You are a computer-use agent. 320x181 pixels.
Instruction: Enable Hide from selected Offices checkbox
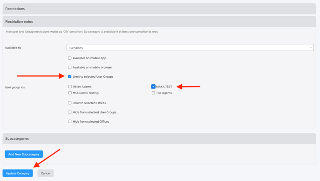click(70, 121)
